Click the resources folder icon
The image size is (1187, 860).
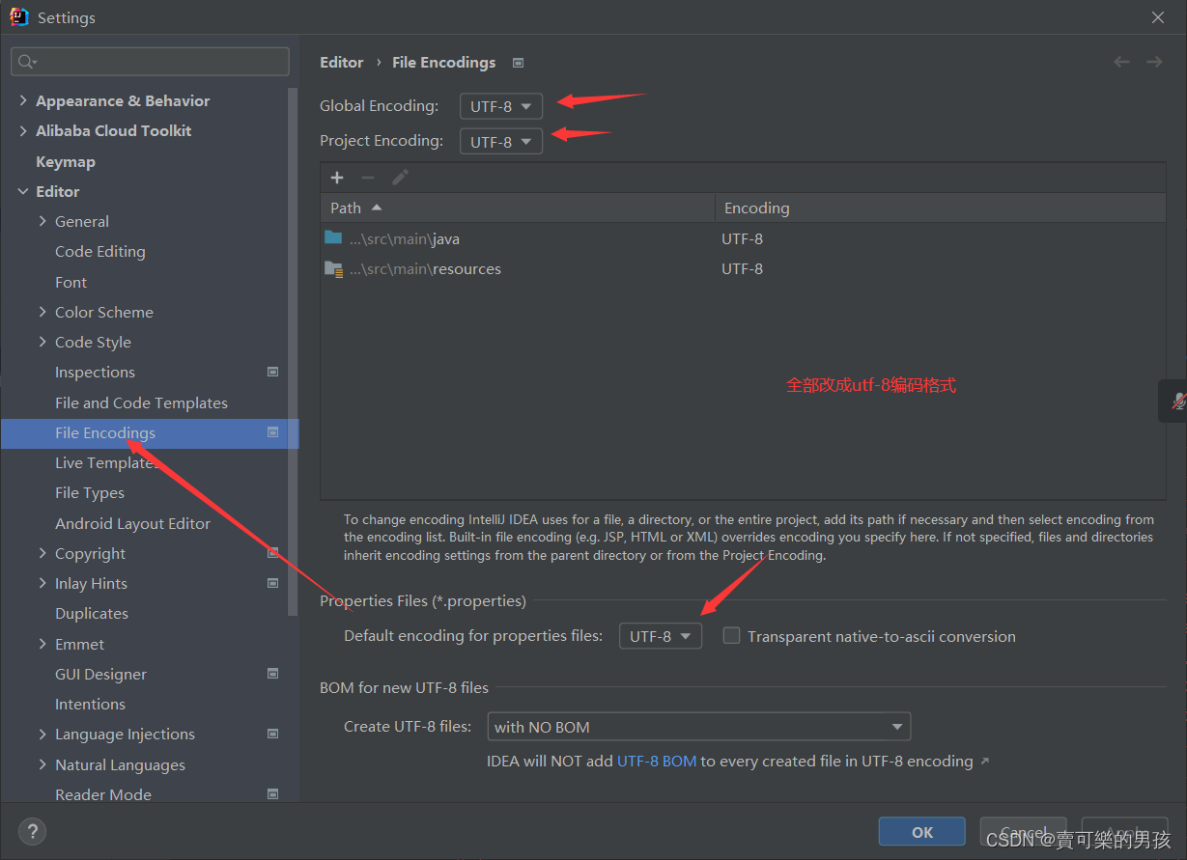(333, 268)
